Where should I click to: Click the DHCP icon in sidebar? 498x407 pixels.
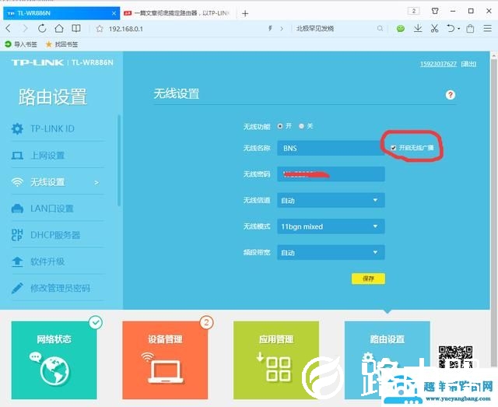pyautogui.click(x=17, y=235)
